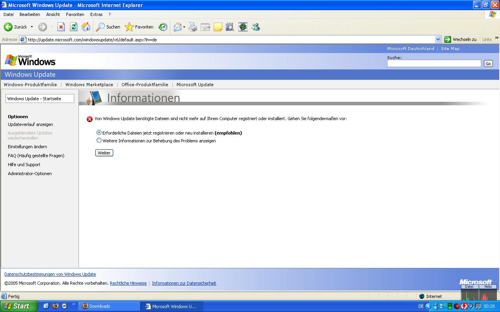Open the Windows-Produktfamilie tab
Image resolution: width=500 pixels, height=312 pixels.
30,85
